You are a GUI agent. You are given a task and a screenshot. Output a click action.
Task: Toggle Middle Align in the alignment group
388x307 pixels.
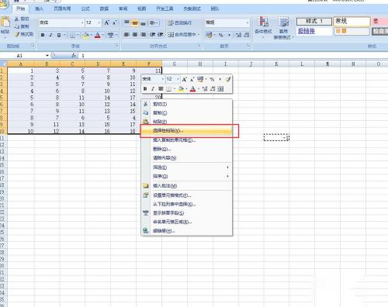[135, 22]
